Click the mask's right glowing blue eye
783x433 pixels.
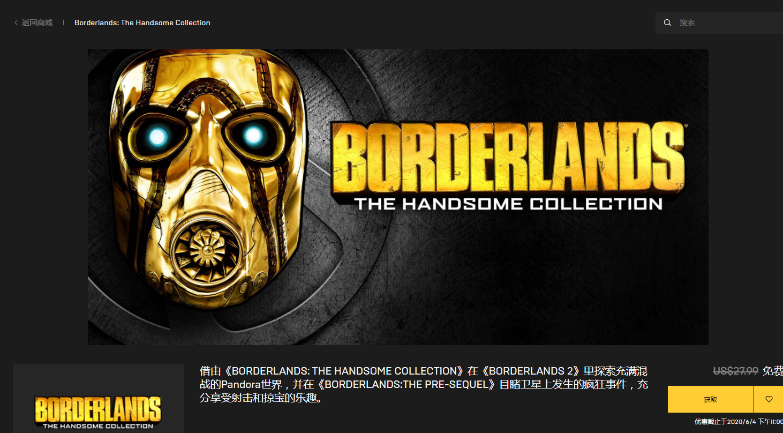click(253, 136)
